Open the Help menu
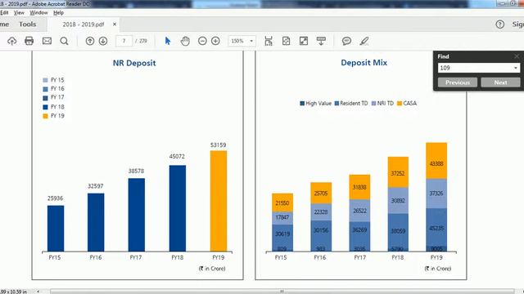The width and height of the screenshot is (524, 294). [x=58, y=13]
